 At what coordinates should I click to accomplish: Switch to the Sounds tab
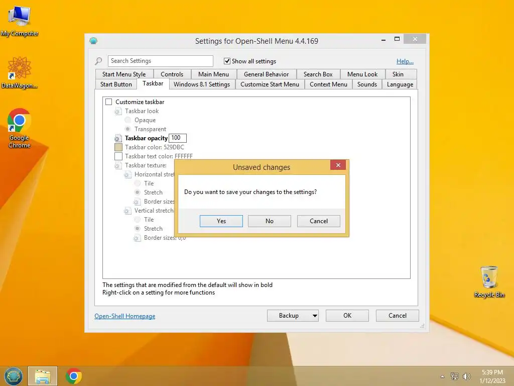[367, 84]
